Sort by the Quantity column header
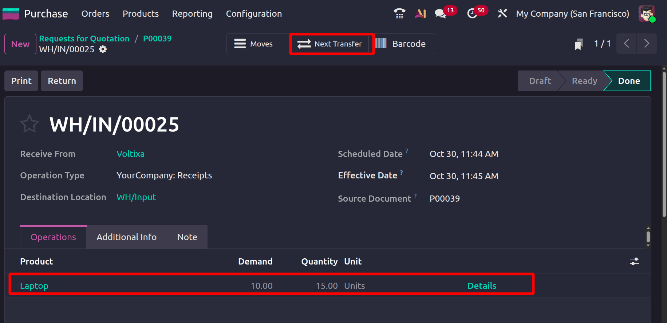 coord(319,261)
